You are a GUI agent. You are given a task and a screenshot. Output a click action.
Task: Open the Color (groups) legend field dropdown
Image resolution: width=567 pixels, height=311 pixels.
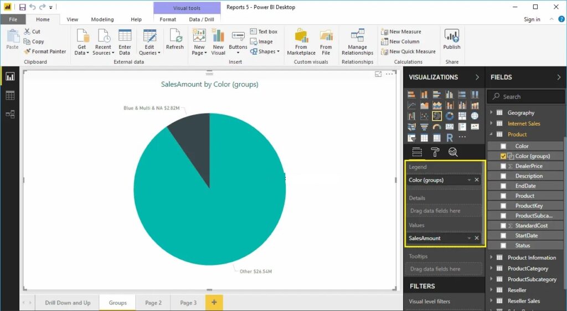(469, 180)
